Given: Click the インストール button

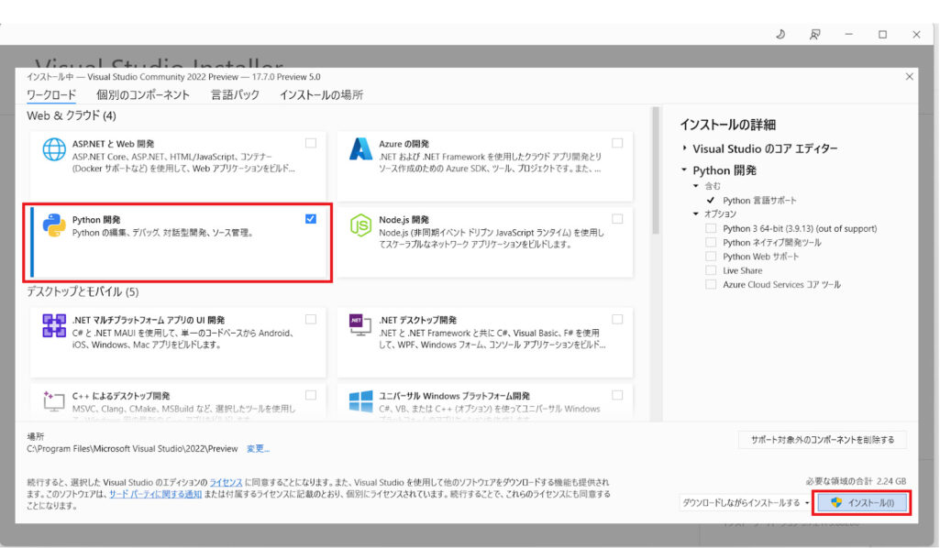Looking at the screenshot, I should point(862,502).
